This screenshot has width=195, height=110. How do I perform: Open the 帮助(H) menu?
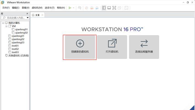tap(61, 8)
